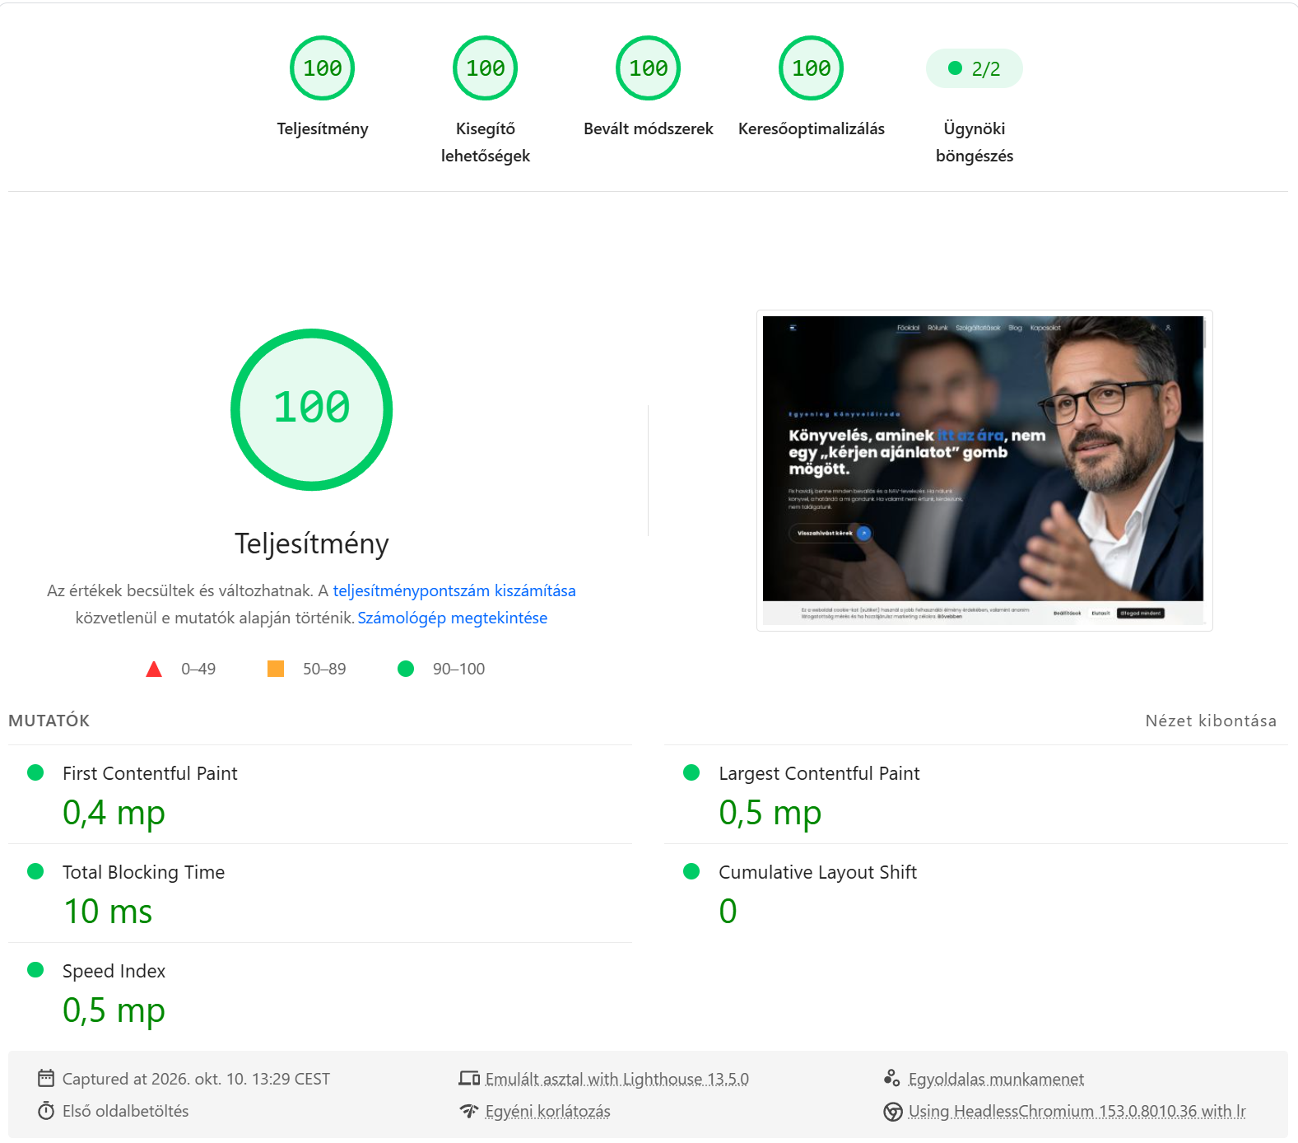
Task: Expand the Cumulative Layout Shift metric
Action: click(x=976, y=893)
